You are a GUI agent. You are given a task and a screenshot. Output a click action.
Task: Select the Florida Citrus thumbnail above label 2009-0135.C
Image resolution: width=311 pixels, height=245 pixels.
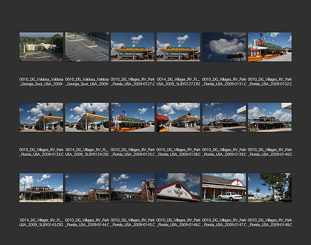tap(133, 118)
